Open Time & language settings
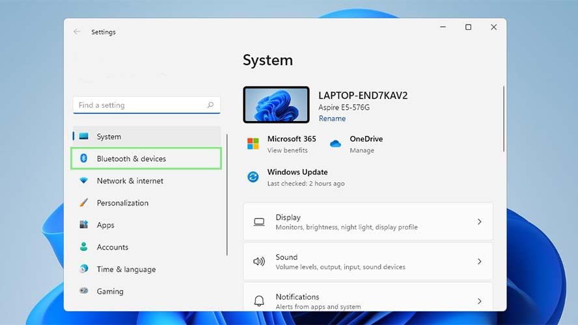578x325 pixels. pyautogui.click(x=147, y=269)
